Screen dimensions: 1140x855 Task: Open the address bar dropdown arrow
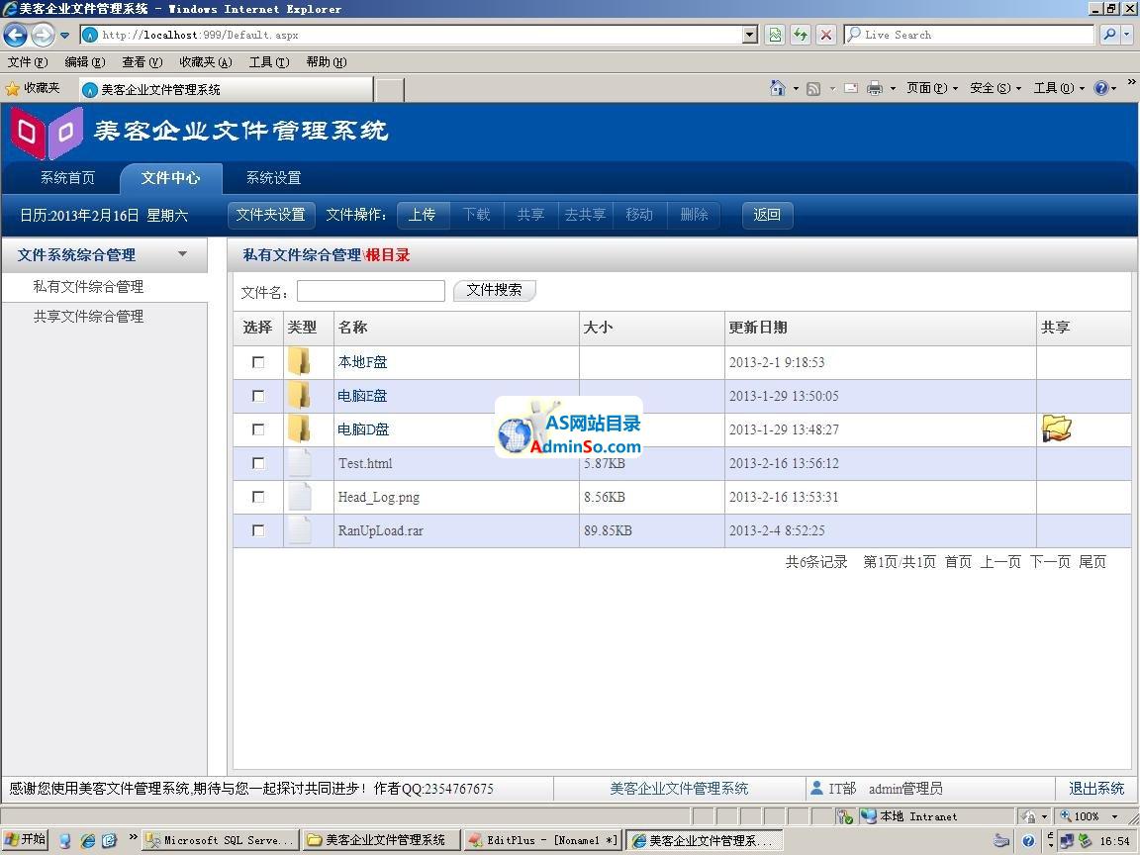[x=750, y=35]
